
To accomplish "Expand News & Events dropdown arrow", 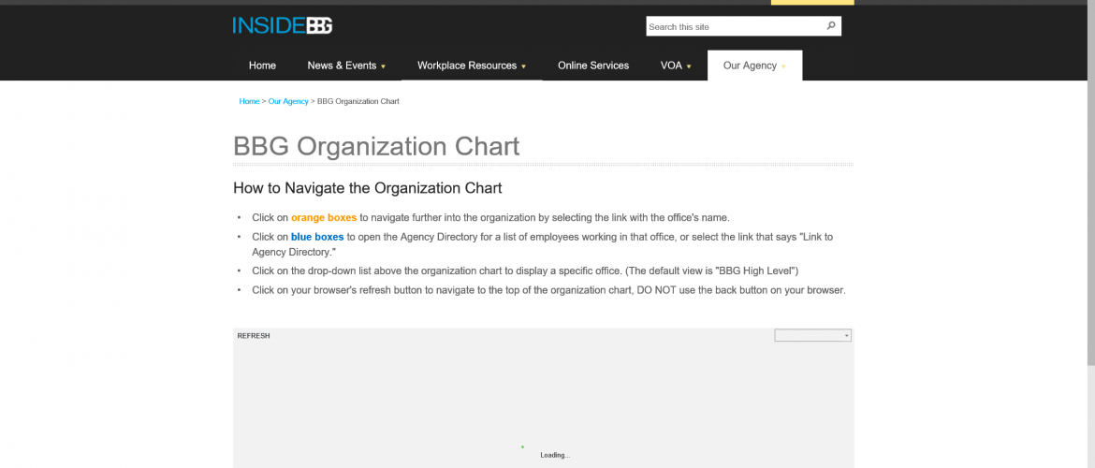I will [384, 67].
